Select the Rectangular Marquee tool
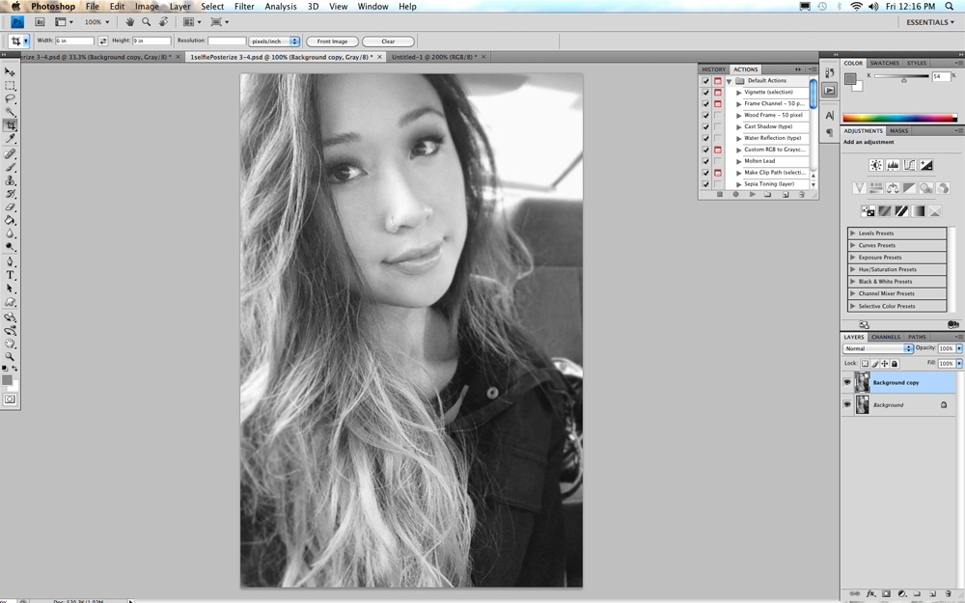The height and width of the screenshot is (603, 965). click(x=10, y=86)
